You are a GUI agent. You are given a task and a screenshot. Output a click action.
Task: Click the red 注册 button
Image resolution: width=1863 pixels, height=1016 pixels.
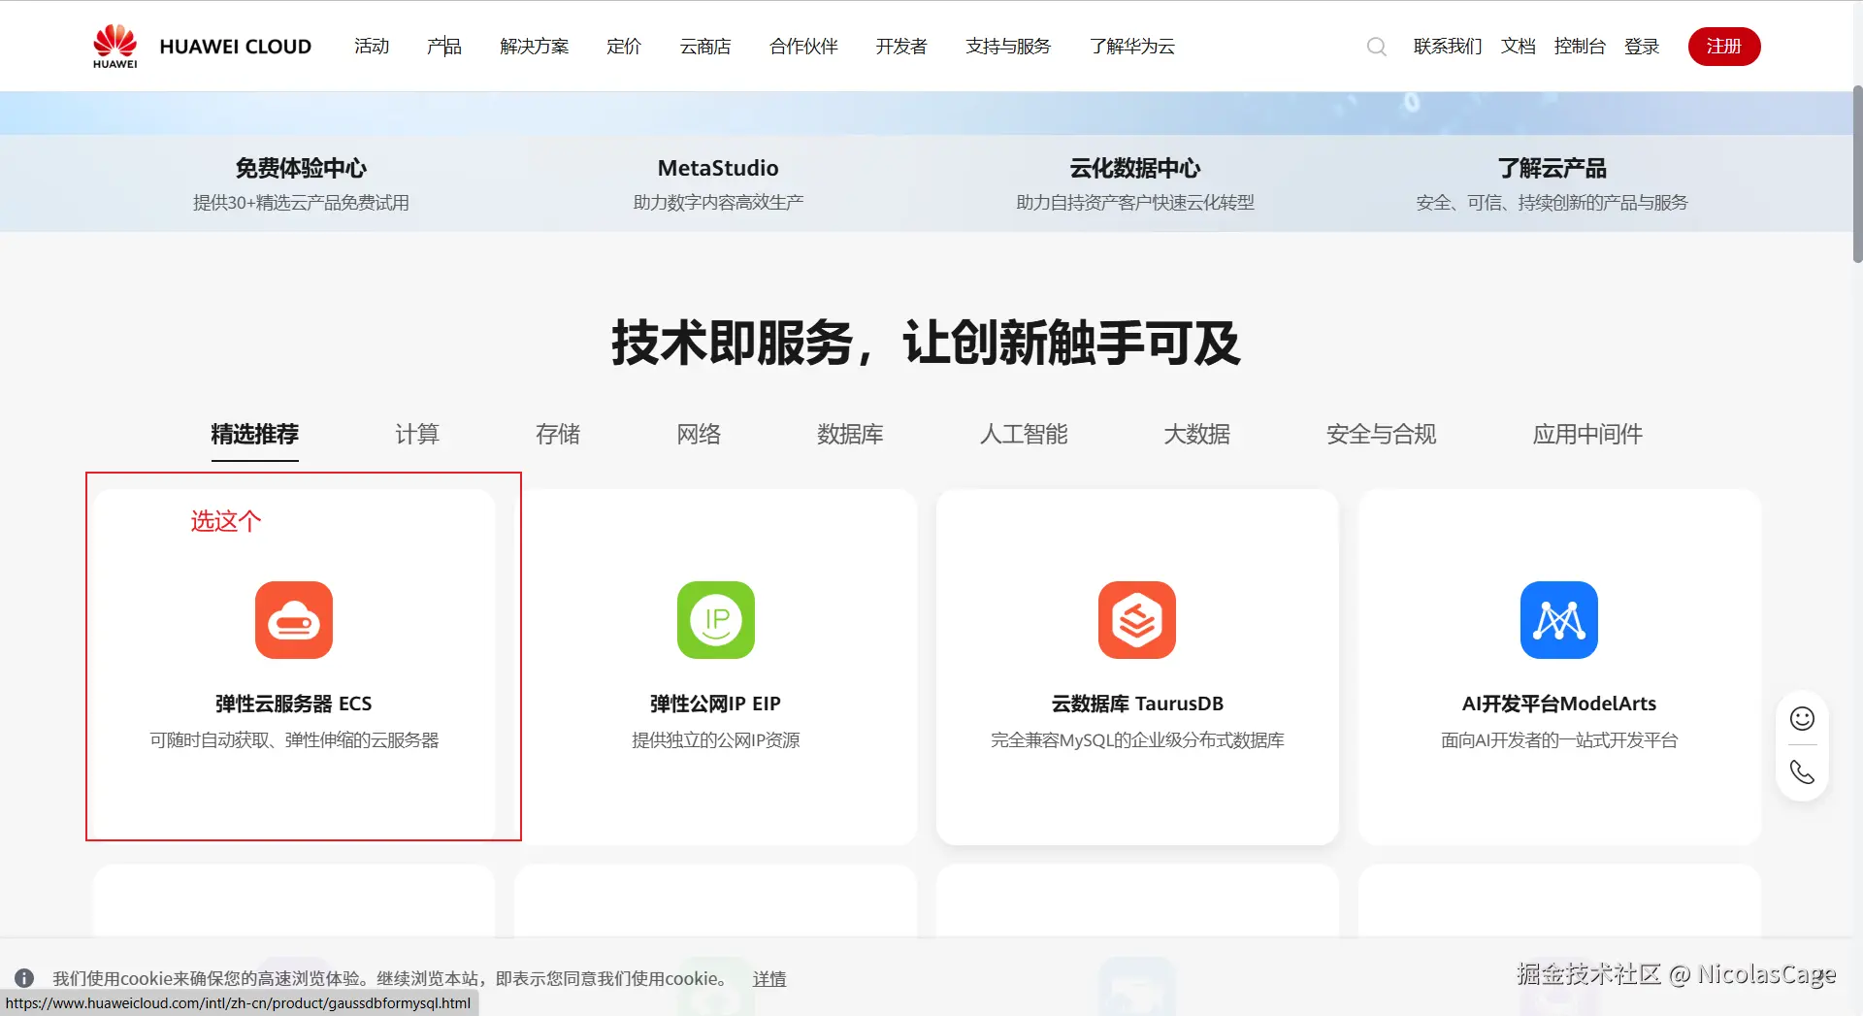(x=1724, y=47)
